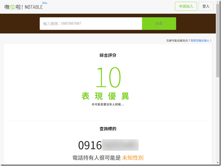The image size is (221, 166).
Task: Click the 表現優異 rating text
Action: 105,96
